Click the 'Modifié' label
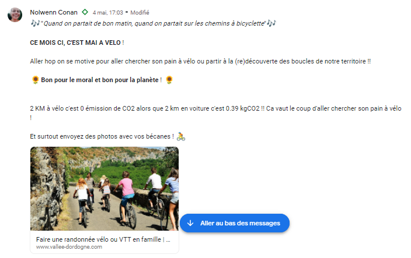The image size is (411, 258). point(140,13)
